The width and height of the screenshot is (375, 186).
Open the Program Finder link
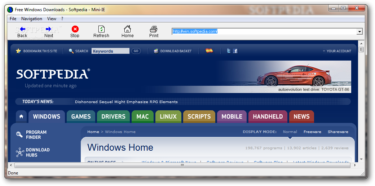[36, 134]
